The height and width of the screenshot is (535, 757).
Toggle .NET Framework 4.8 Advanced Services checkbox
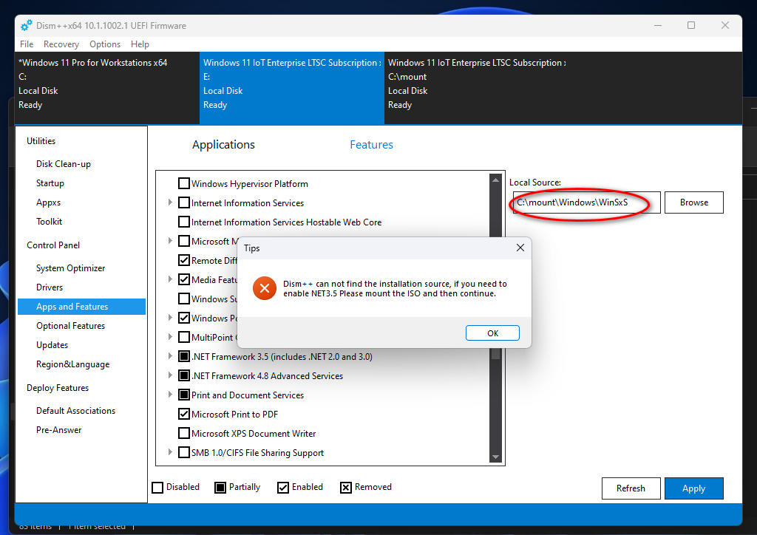tap(183, 376)
